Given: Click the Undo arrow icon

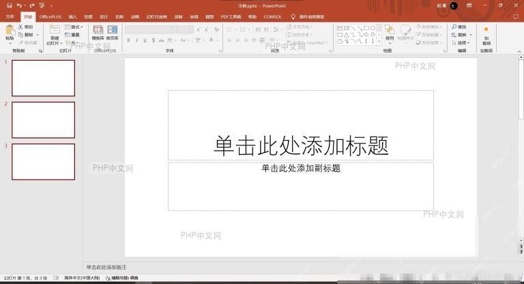Looking at the screenshot, I should [19, 5].
